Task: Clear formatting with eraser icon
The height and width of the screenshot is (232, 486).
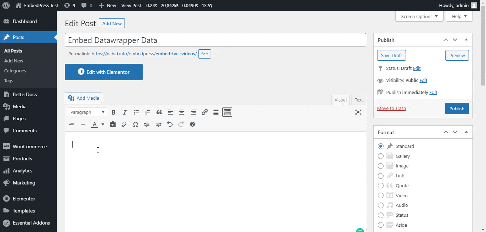Action: pyautogui.click(x=124, y=124)
